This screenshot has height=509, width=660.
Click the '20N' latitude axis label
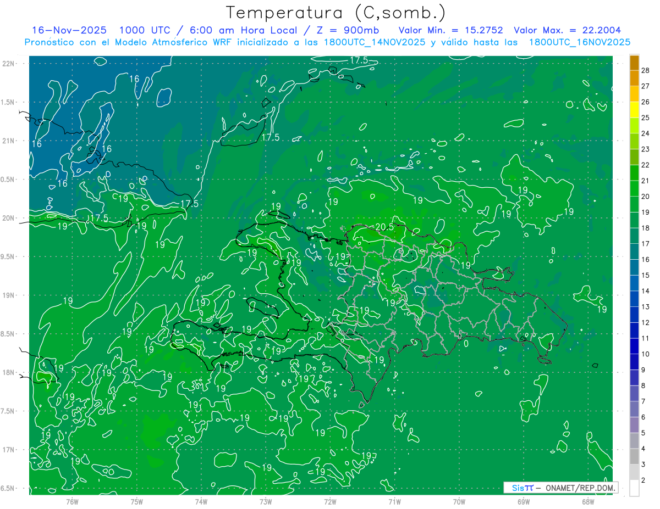(9, 218)
